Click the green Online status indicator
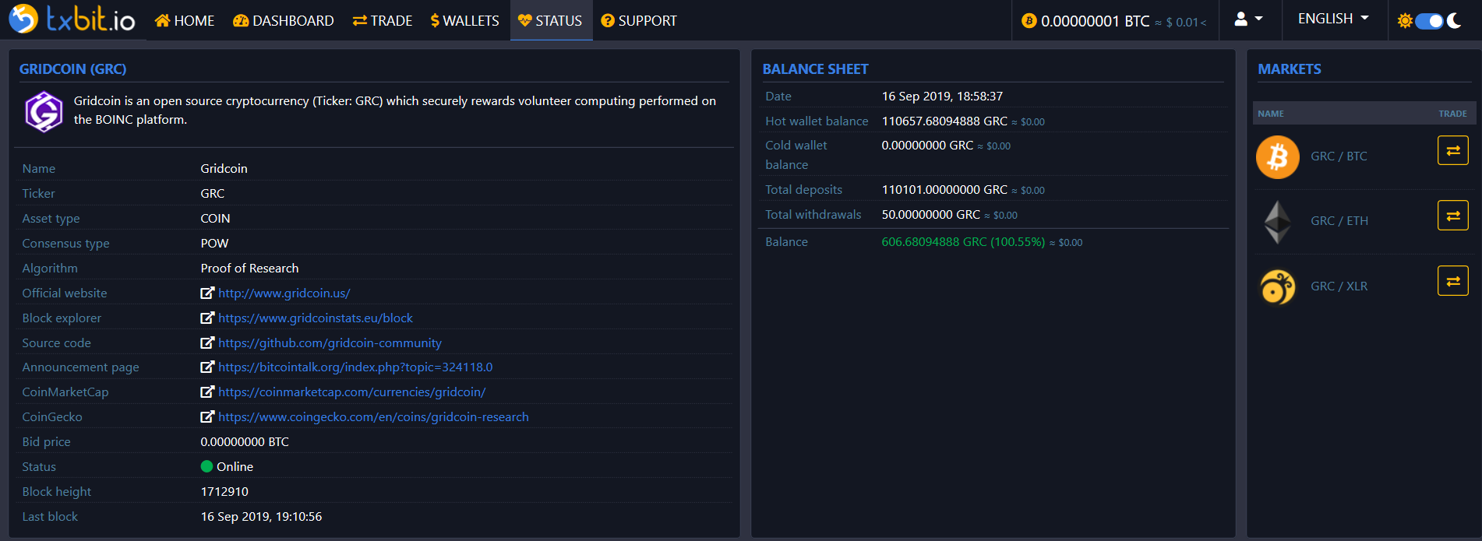Screen dimensions: 1482x541 (206, 466)
